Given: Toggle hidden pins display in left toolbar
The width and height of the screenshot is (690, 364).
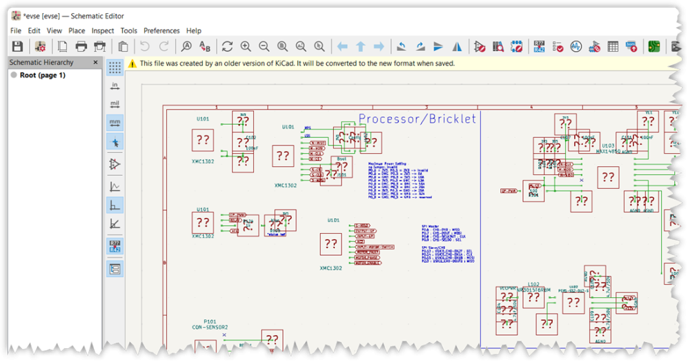Looking at the screenshot, I should pos(115,164).
